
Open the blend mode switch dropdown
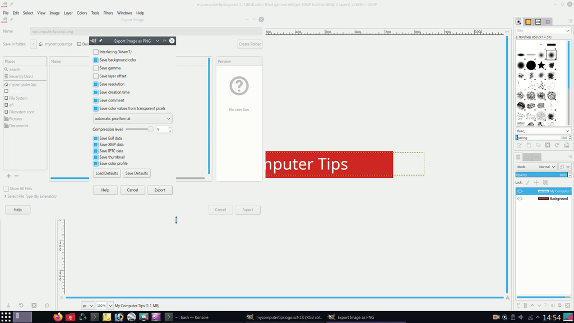[x=564, y=167]
